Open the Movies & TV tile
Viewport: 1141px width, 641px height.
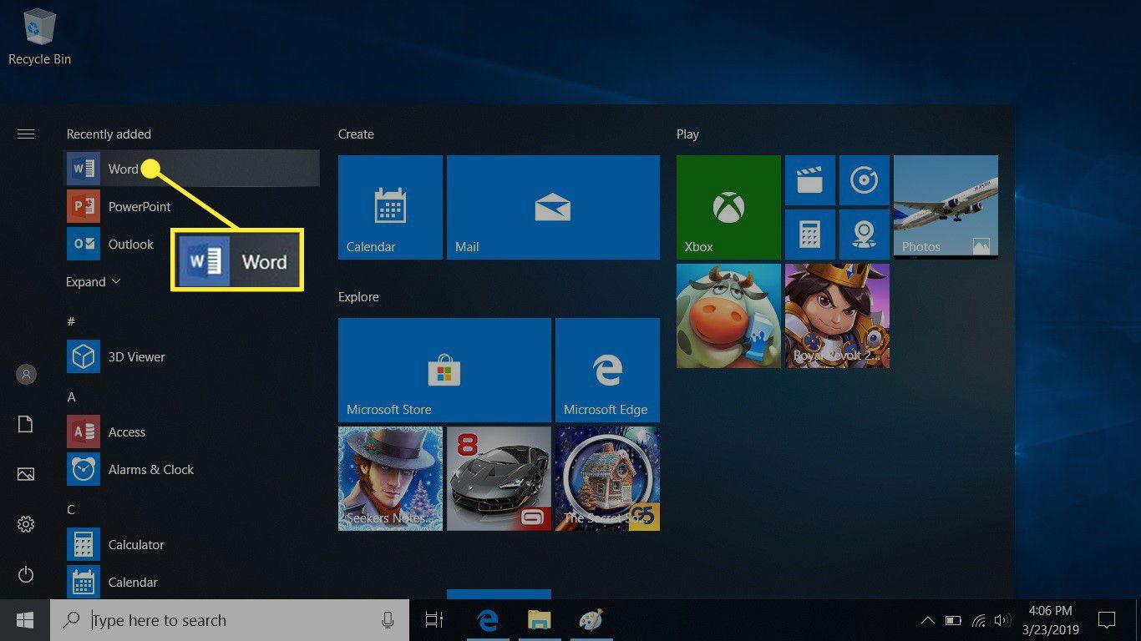[x=810, y=180]
